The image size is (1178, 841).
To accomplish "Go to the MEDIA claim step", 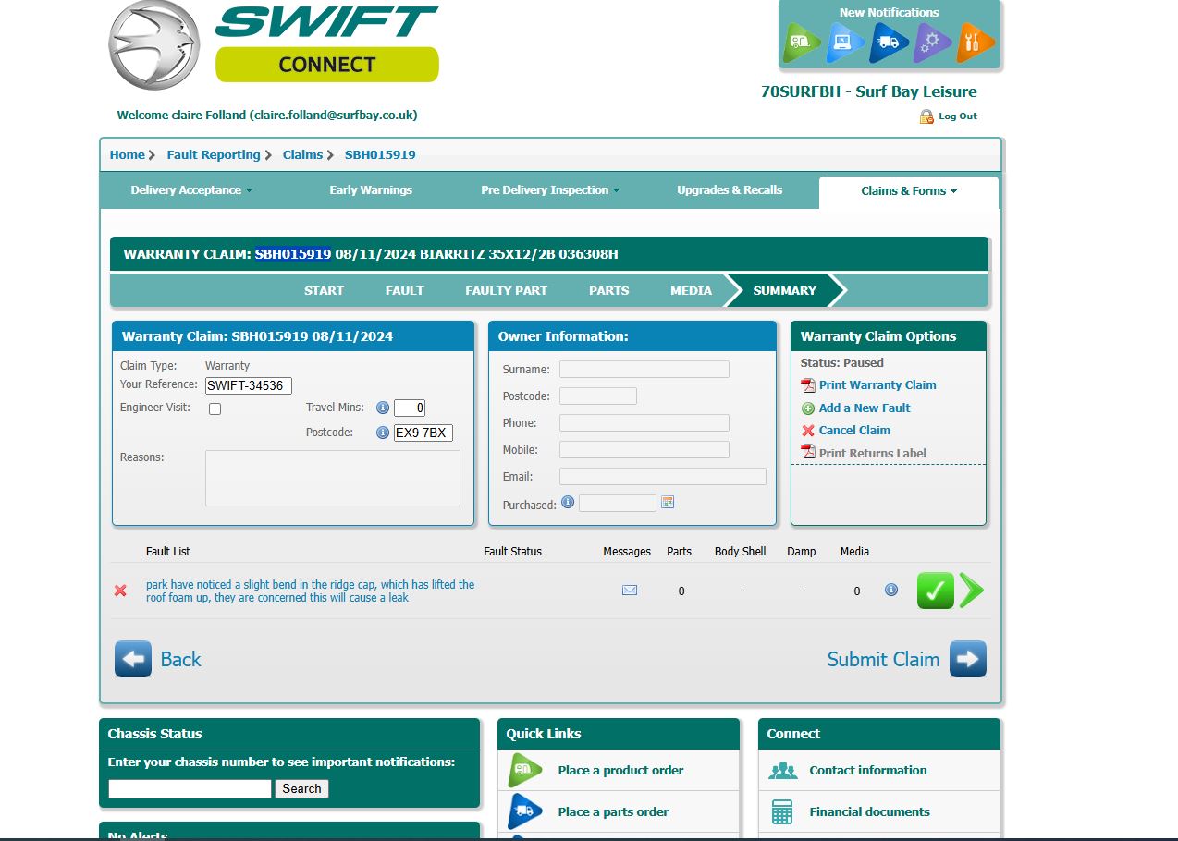I will [x=691, y=290].
